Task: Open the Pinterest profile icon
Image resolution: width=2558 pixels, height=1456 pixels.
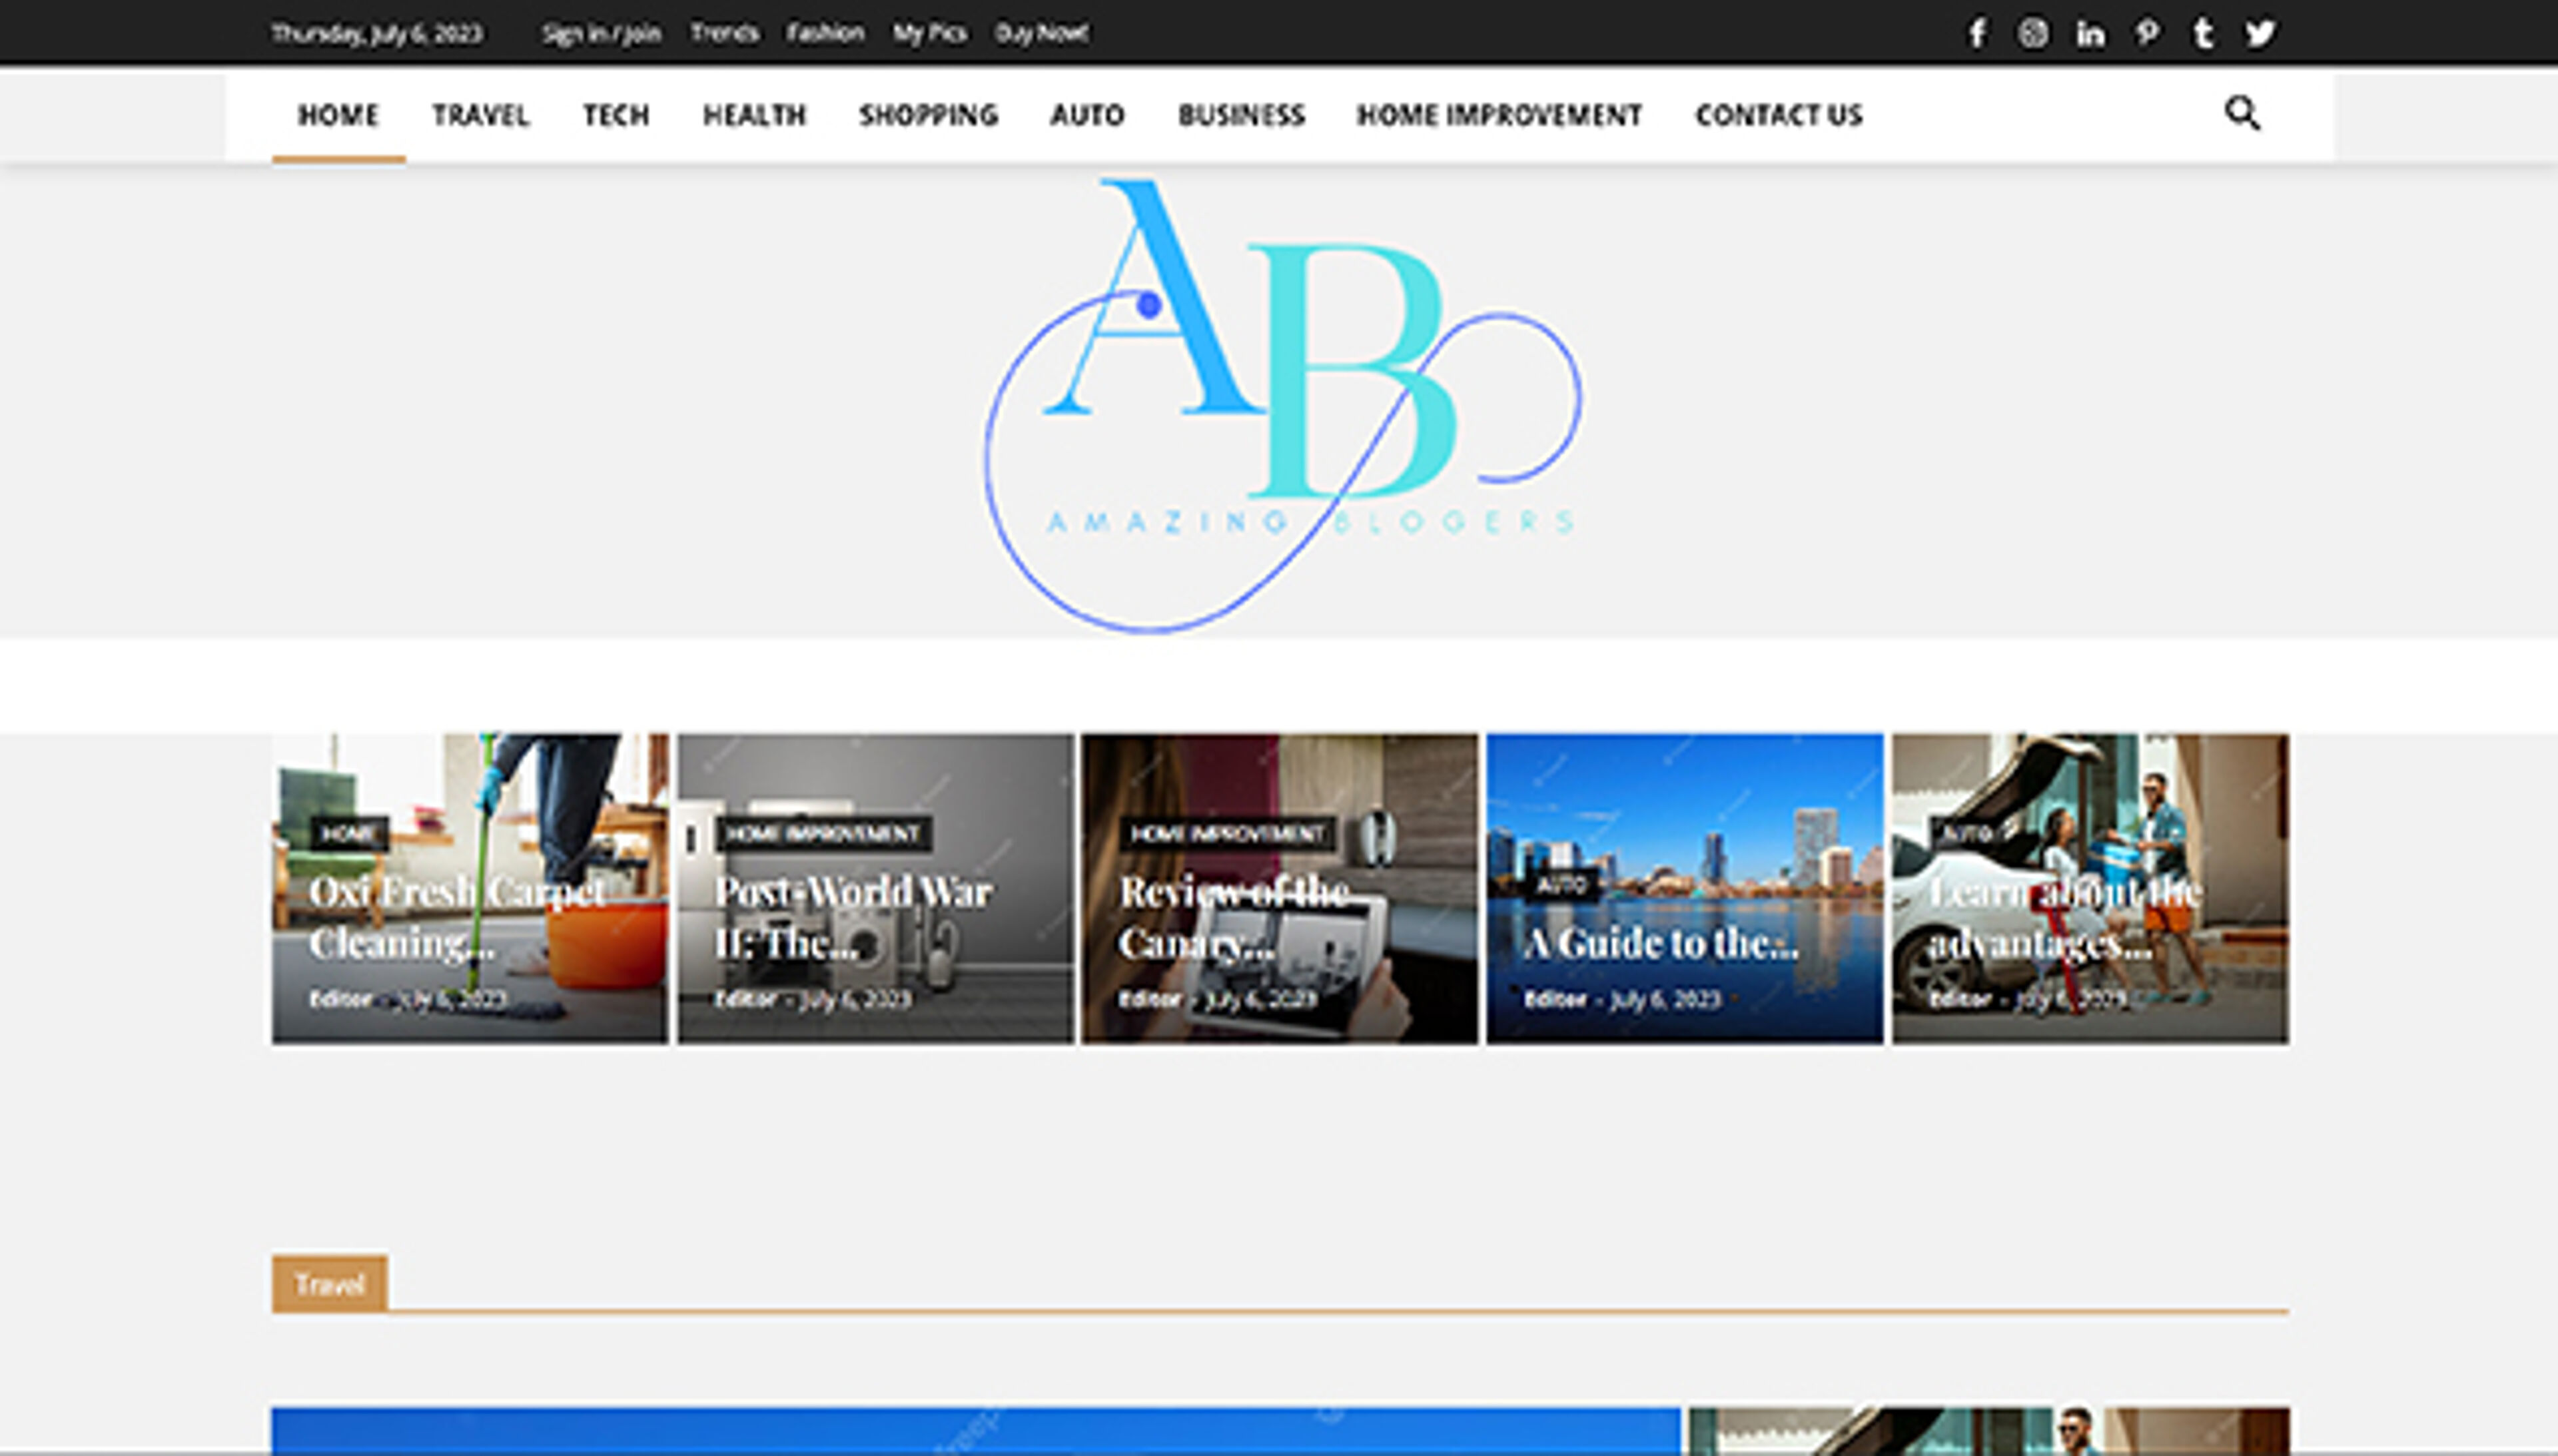Action: 2146,33
